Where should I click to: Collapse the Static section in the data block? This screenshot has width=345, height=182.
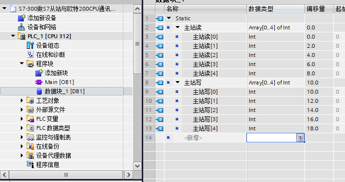pos(169,18)
